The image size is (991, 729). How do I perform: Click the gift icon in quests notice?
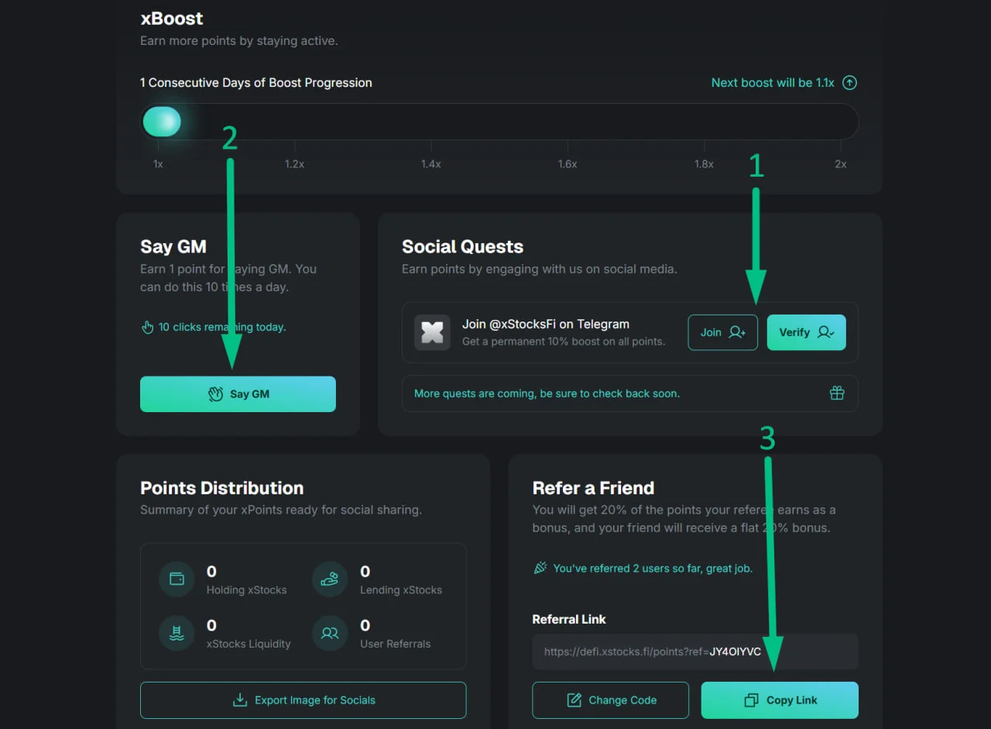coord(837,393)
